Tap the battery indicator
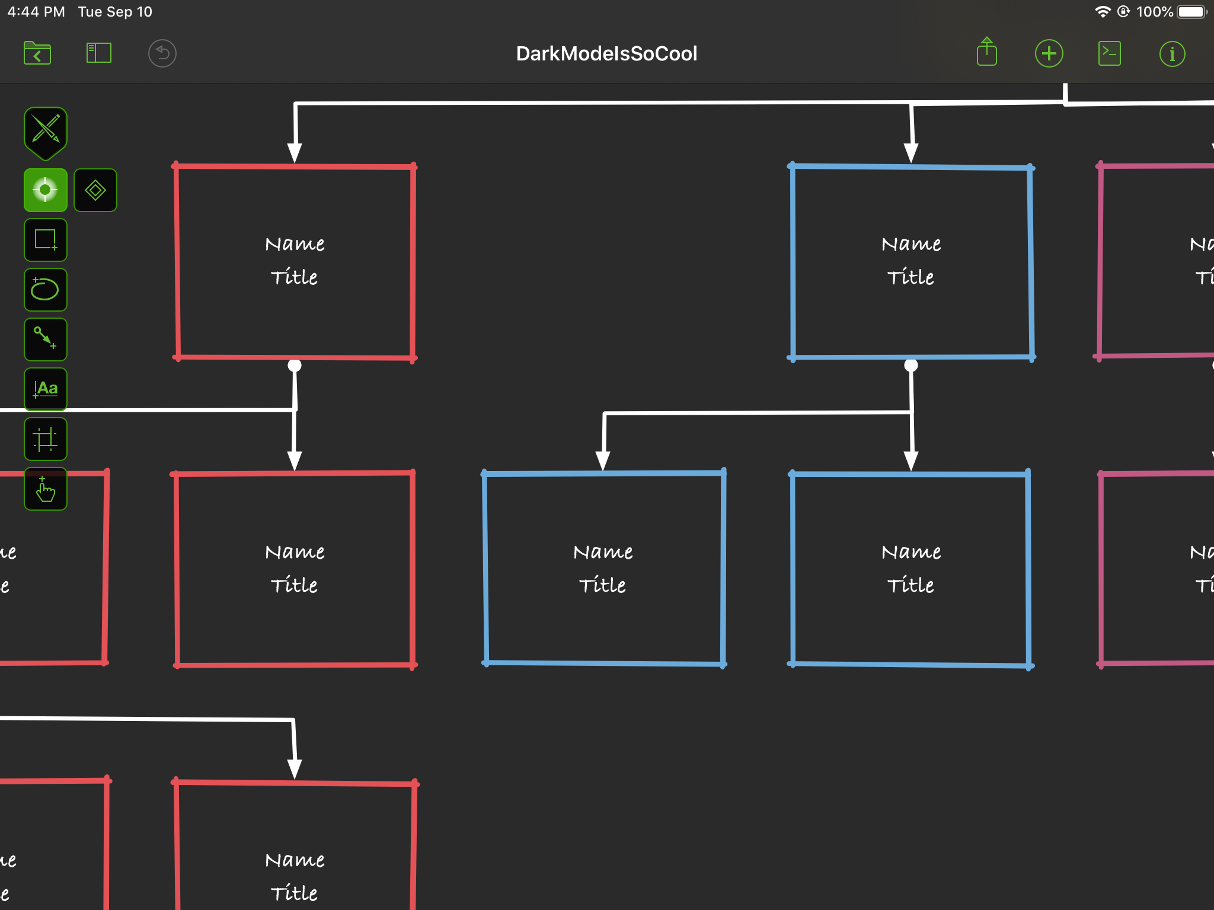The width and height of the screenshot is (1214, 910). click(1193, 12)
